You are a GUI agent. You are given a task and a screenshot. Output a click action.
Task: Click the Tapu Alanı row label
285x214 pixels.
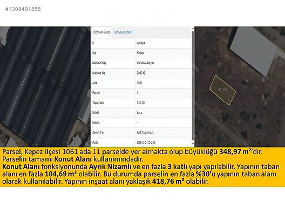pos(98,103)
